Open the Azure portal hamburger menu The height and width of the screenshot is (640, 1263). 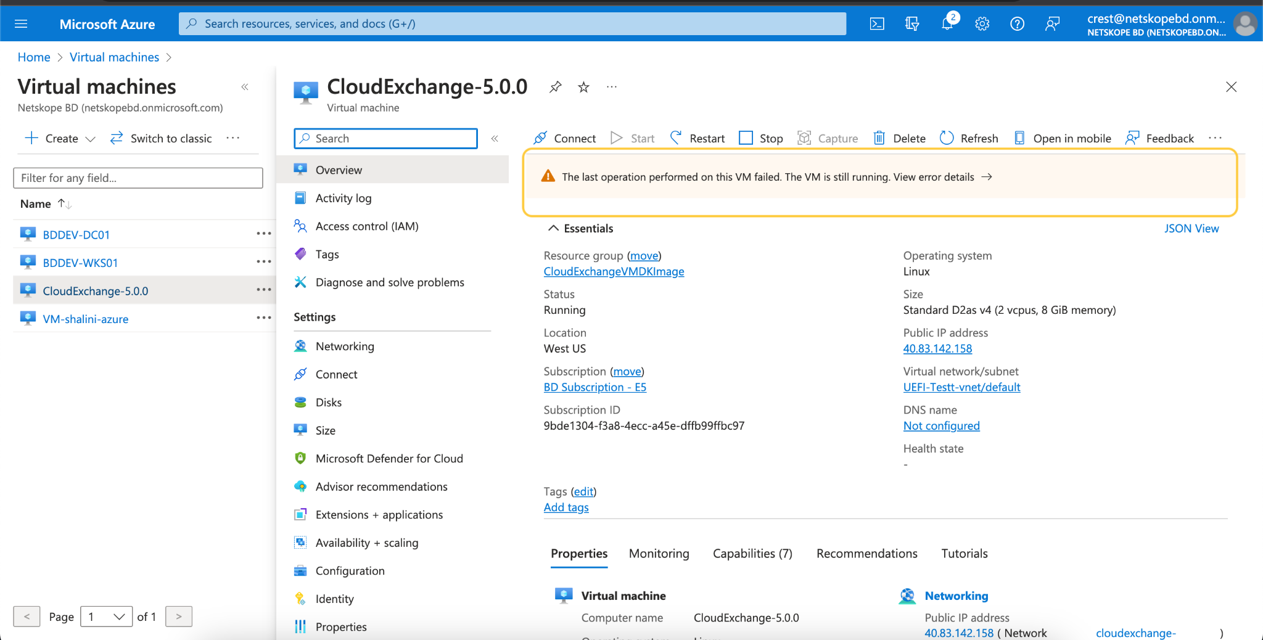(21, 24)
